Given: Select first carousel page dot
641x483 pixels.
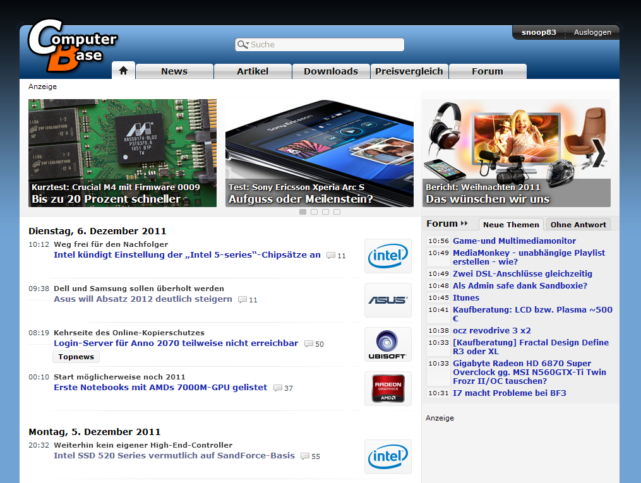Looking at the screenshot, I should click(303, 212).
